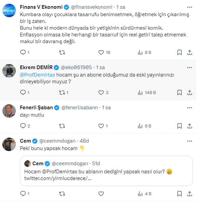
Task: Bookmark the Fenerli Şaban tweet
Action: pos(179,126)
